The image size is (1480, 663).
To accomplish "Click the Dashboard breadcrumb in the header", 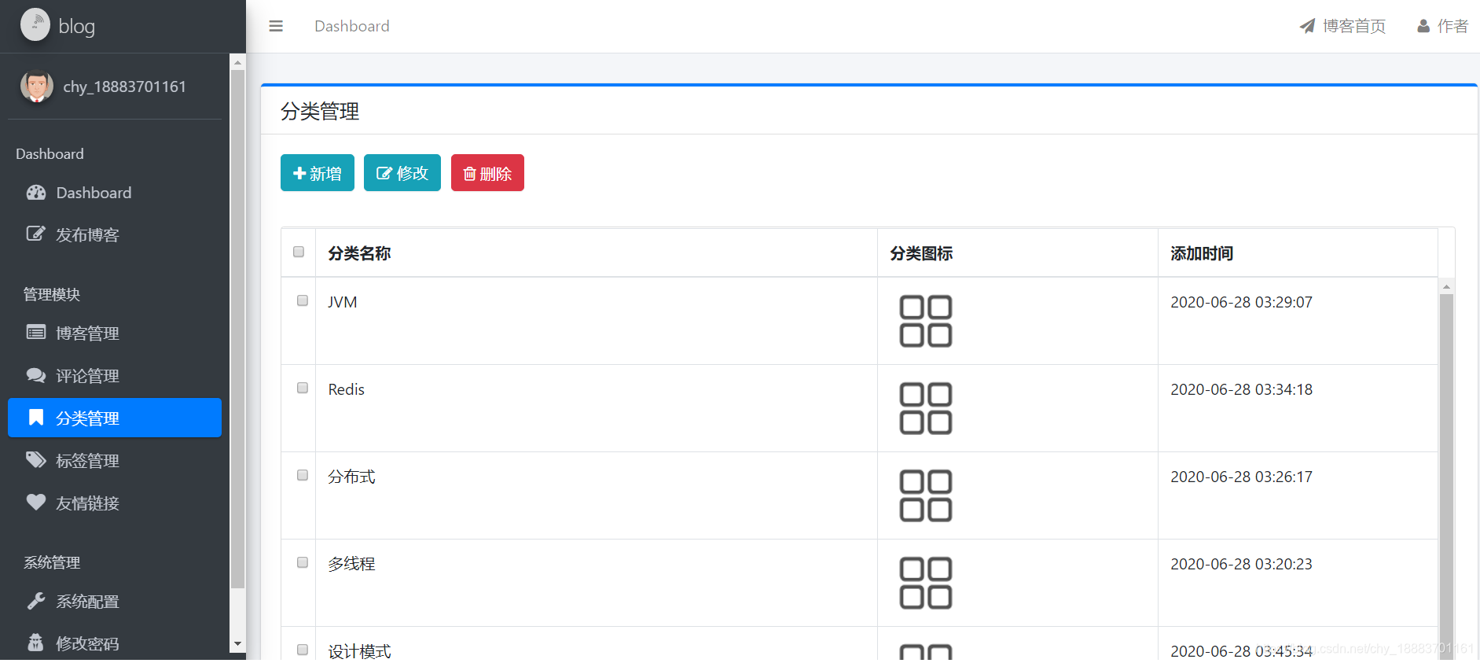I will click(x=352, y=26).
